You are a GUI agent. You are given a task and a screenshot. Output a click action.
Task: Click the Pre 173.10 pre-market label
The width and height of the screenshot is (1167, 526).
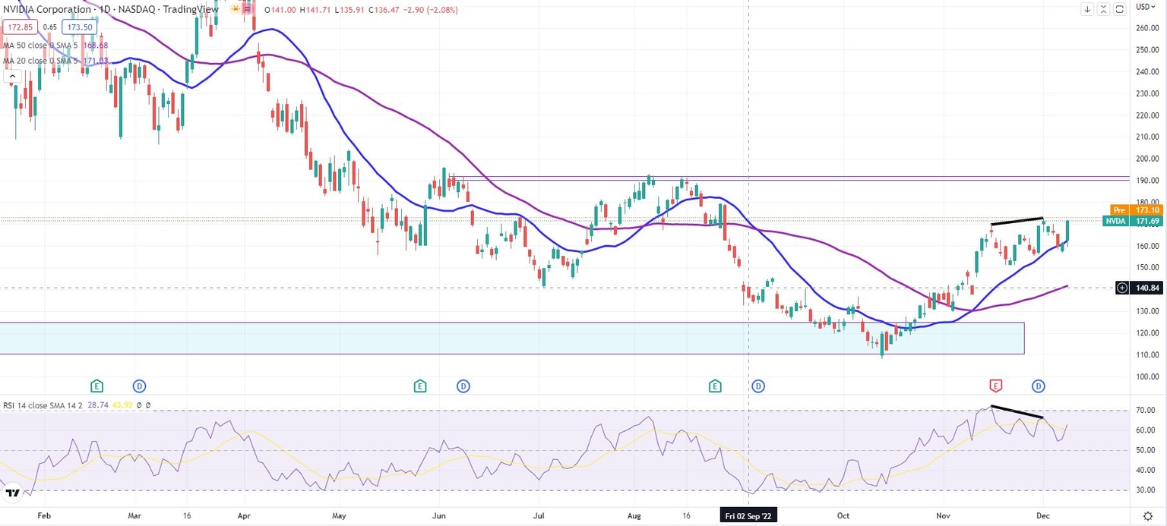coord(1136,209)
